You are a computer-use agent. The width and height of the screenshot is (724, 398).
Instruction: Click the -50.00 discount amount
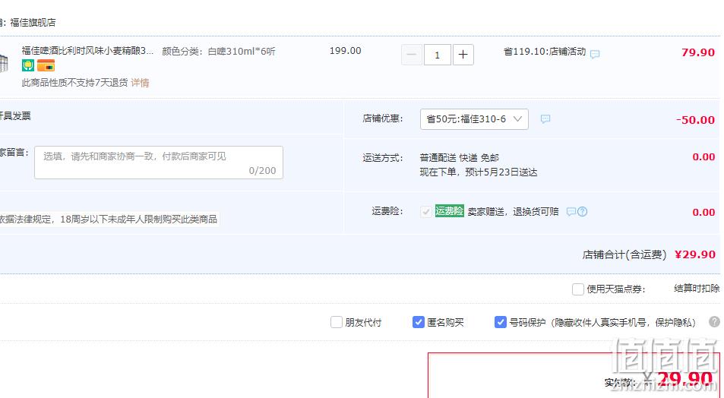(695, 120)
